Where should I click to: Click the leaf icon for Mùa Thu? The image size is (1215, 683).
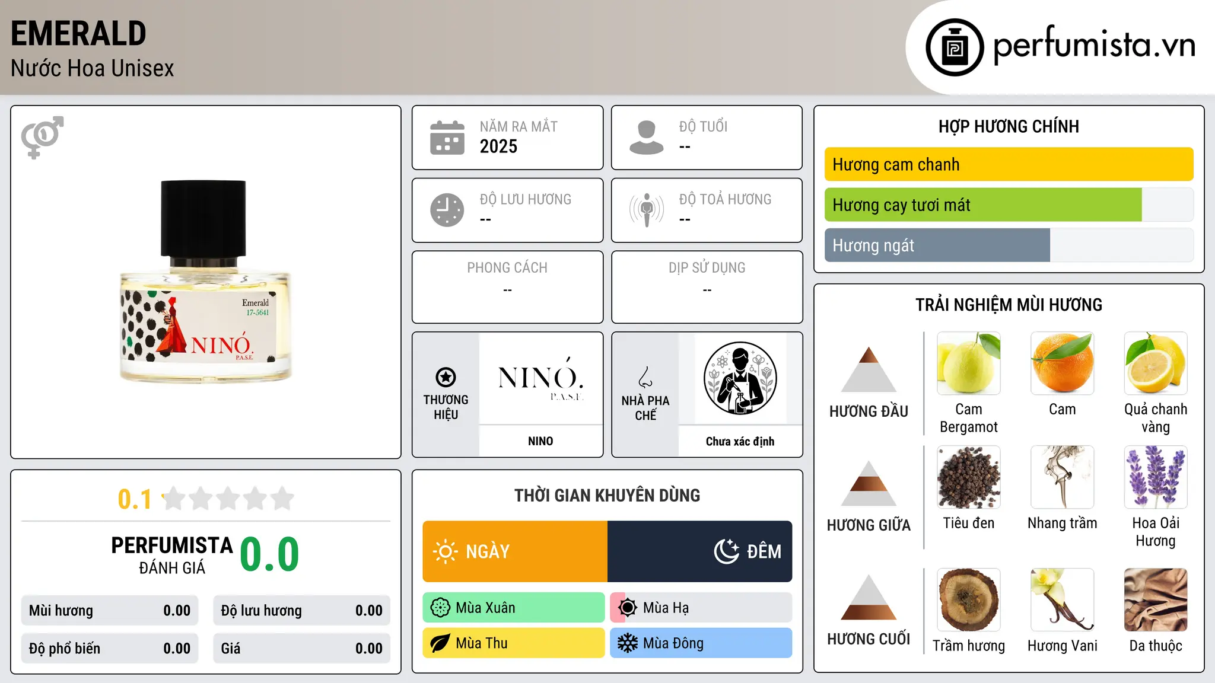(440, 643)
